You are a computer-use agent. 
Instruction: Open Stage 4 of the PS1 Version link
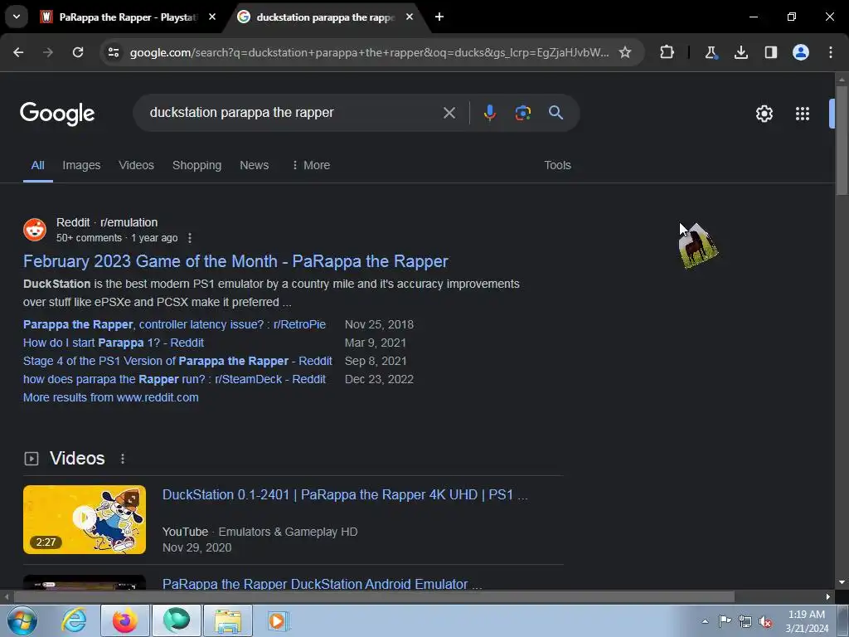tap(177, 362)
